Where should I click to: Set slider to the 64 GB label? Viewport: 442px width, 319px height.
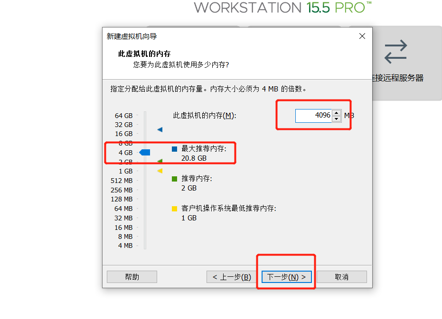[x=124, y=116]
